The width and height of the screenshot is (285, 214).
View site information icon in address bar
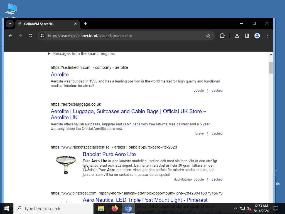coord(42,36)
